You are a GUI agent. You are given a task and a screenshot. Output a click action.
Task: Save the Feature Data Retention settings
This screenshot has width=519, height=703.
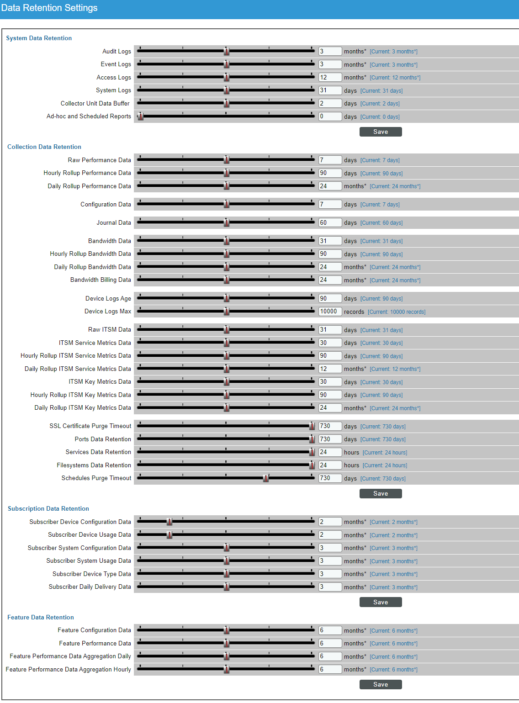(x=380, y=684)
